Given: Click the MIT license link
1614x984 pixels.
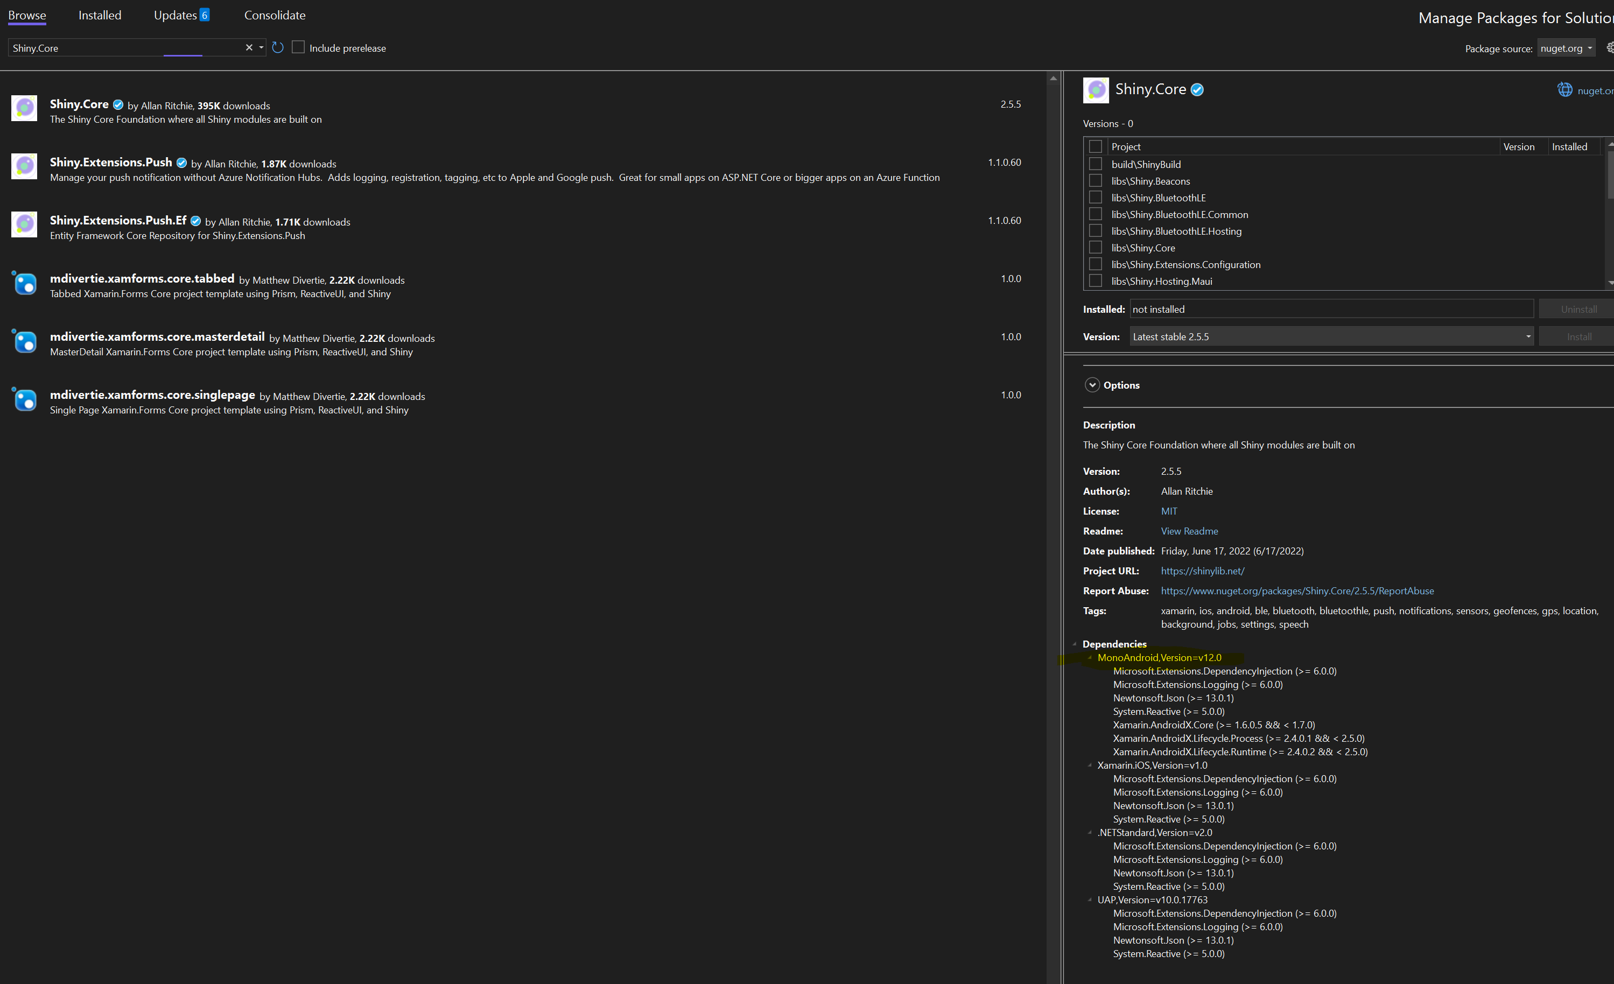Looking at the screenshot, I should coord(1169,511).
